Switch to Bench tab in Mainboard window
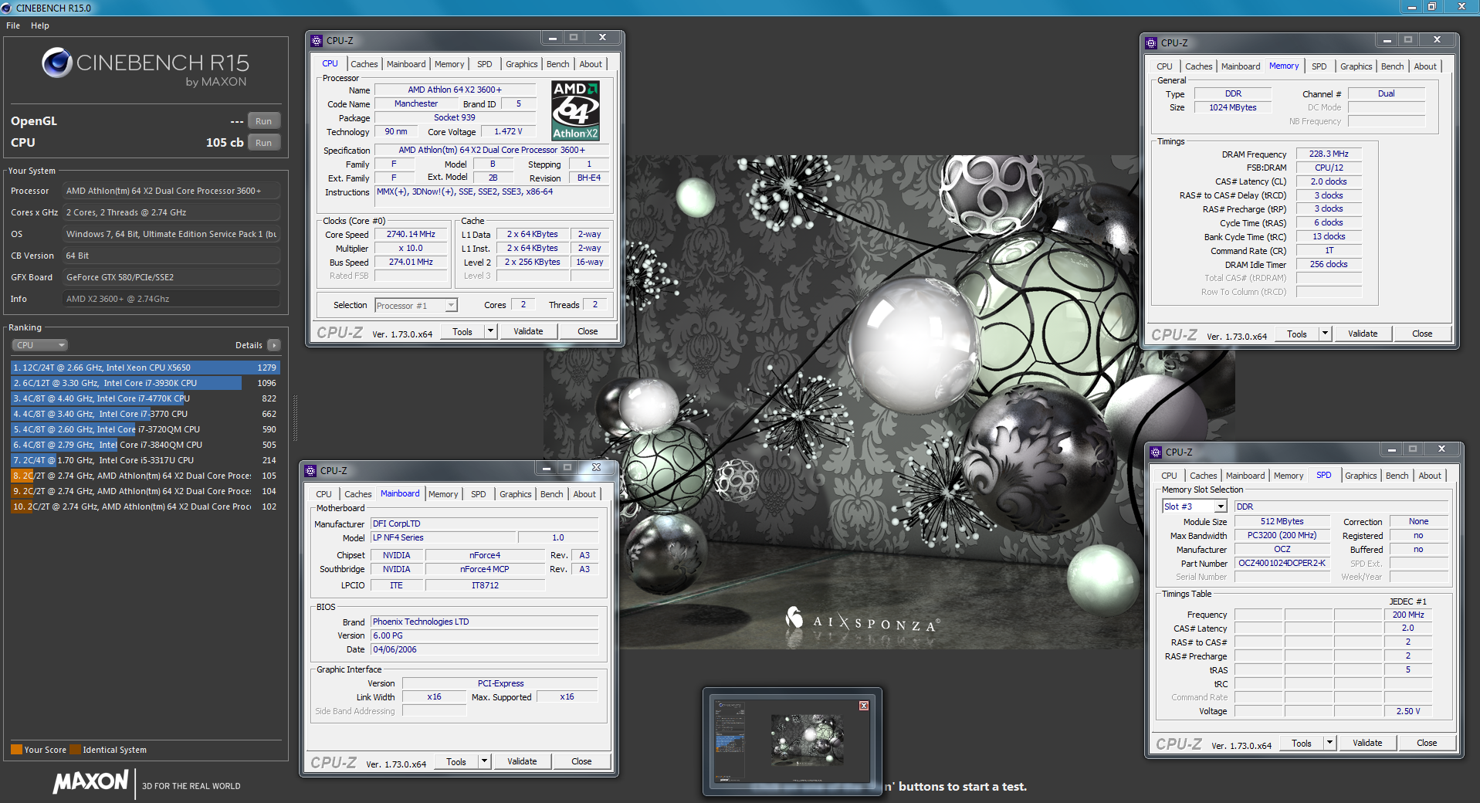1480x803 pixels. (x=551, y=494)
